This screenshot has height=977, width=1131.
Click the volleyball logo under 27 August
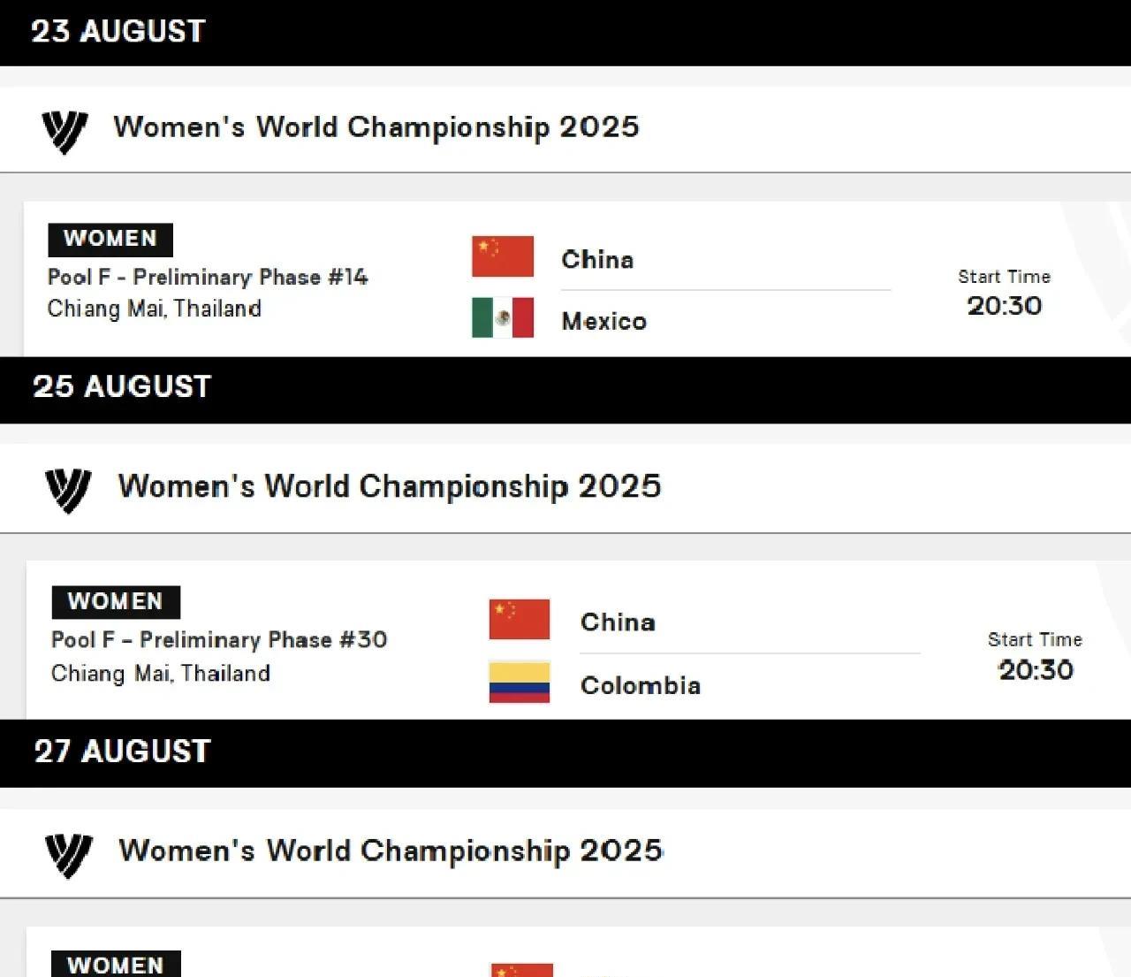pos(69,855)
